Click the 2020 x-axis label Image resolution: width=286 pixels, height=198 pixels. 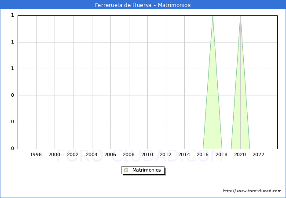pyautogui.click(x=240, y=154)
